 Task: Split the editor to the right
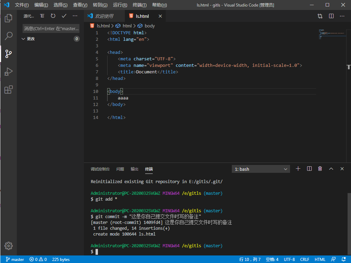pyautogui.click(x=331, y=16)
